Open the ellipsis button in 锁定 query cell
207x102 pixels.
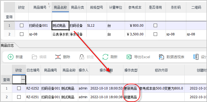[x=23, y=80]
